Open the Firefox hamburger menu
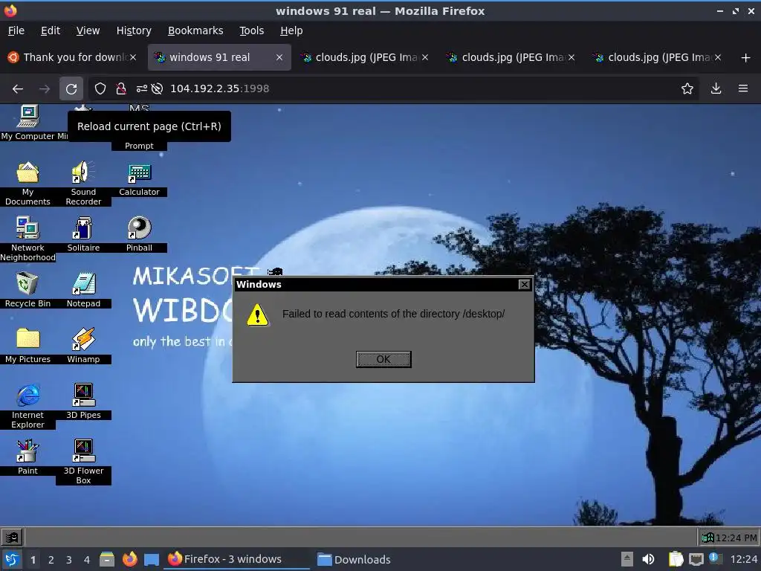This screenshot has width=761, height=571. tap(743, 88)
